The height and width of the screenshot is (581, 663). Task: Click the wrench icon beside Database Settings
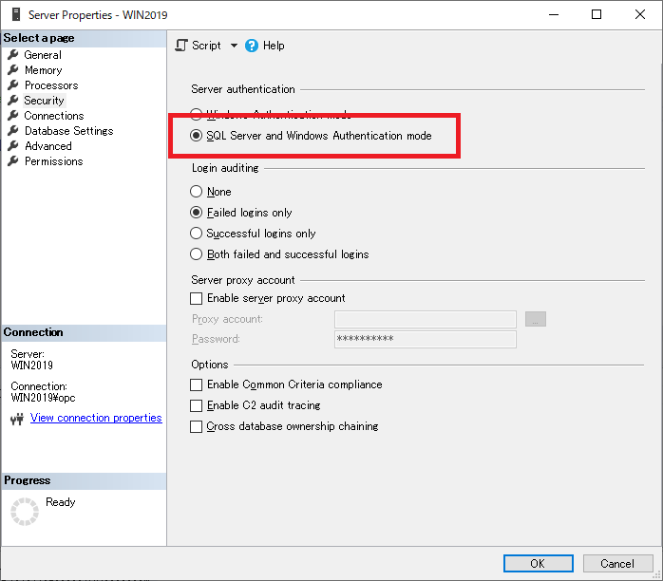click(x=13, y=131)
